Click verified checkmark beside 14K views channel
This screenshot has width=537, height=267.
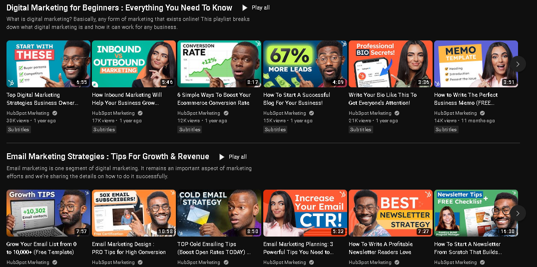[483, 113]
